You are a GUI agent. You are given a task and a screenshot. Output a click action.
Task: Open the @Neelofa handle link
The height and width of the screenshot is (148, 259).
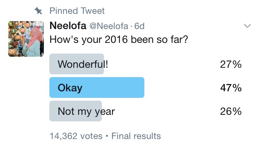pyautogui.click(x=107, y=26)
